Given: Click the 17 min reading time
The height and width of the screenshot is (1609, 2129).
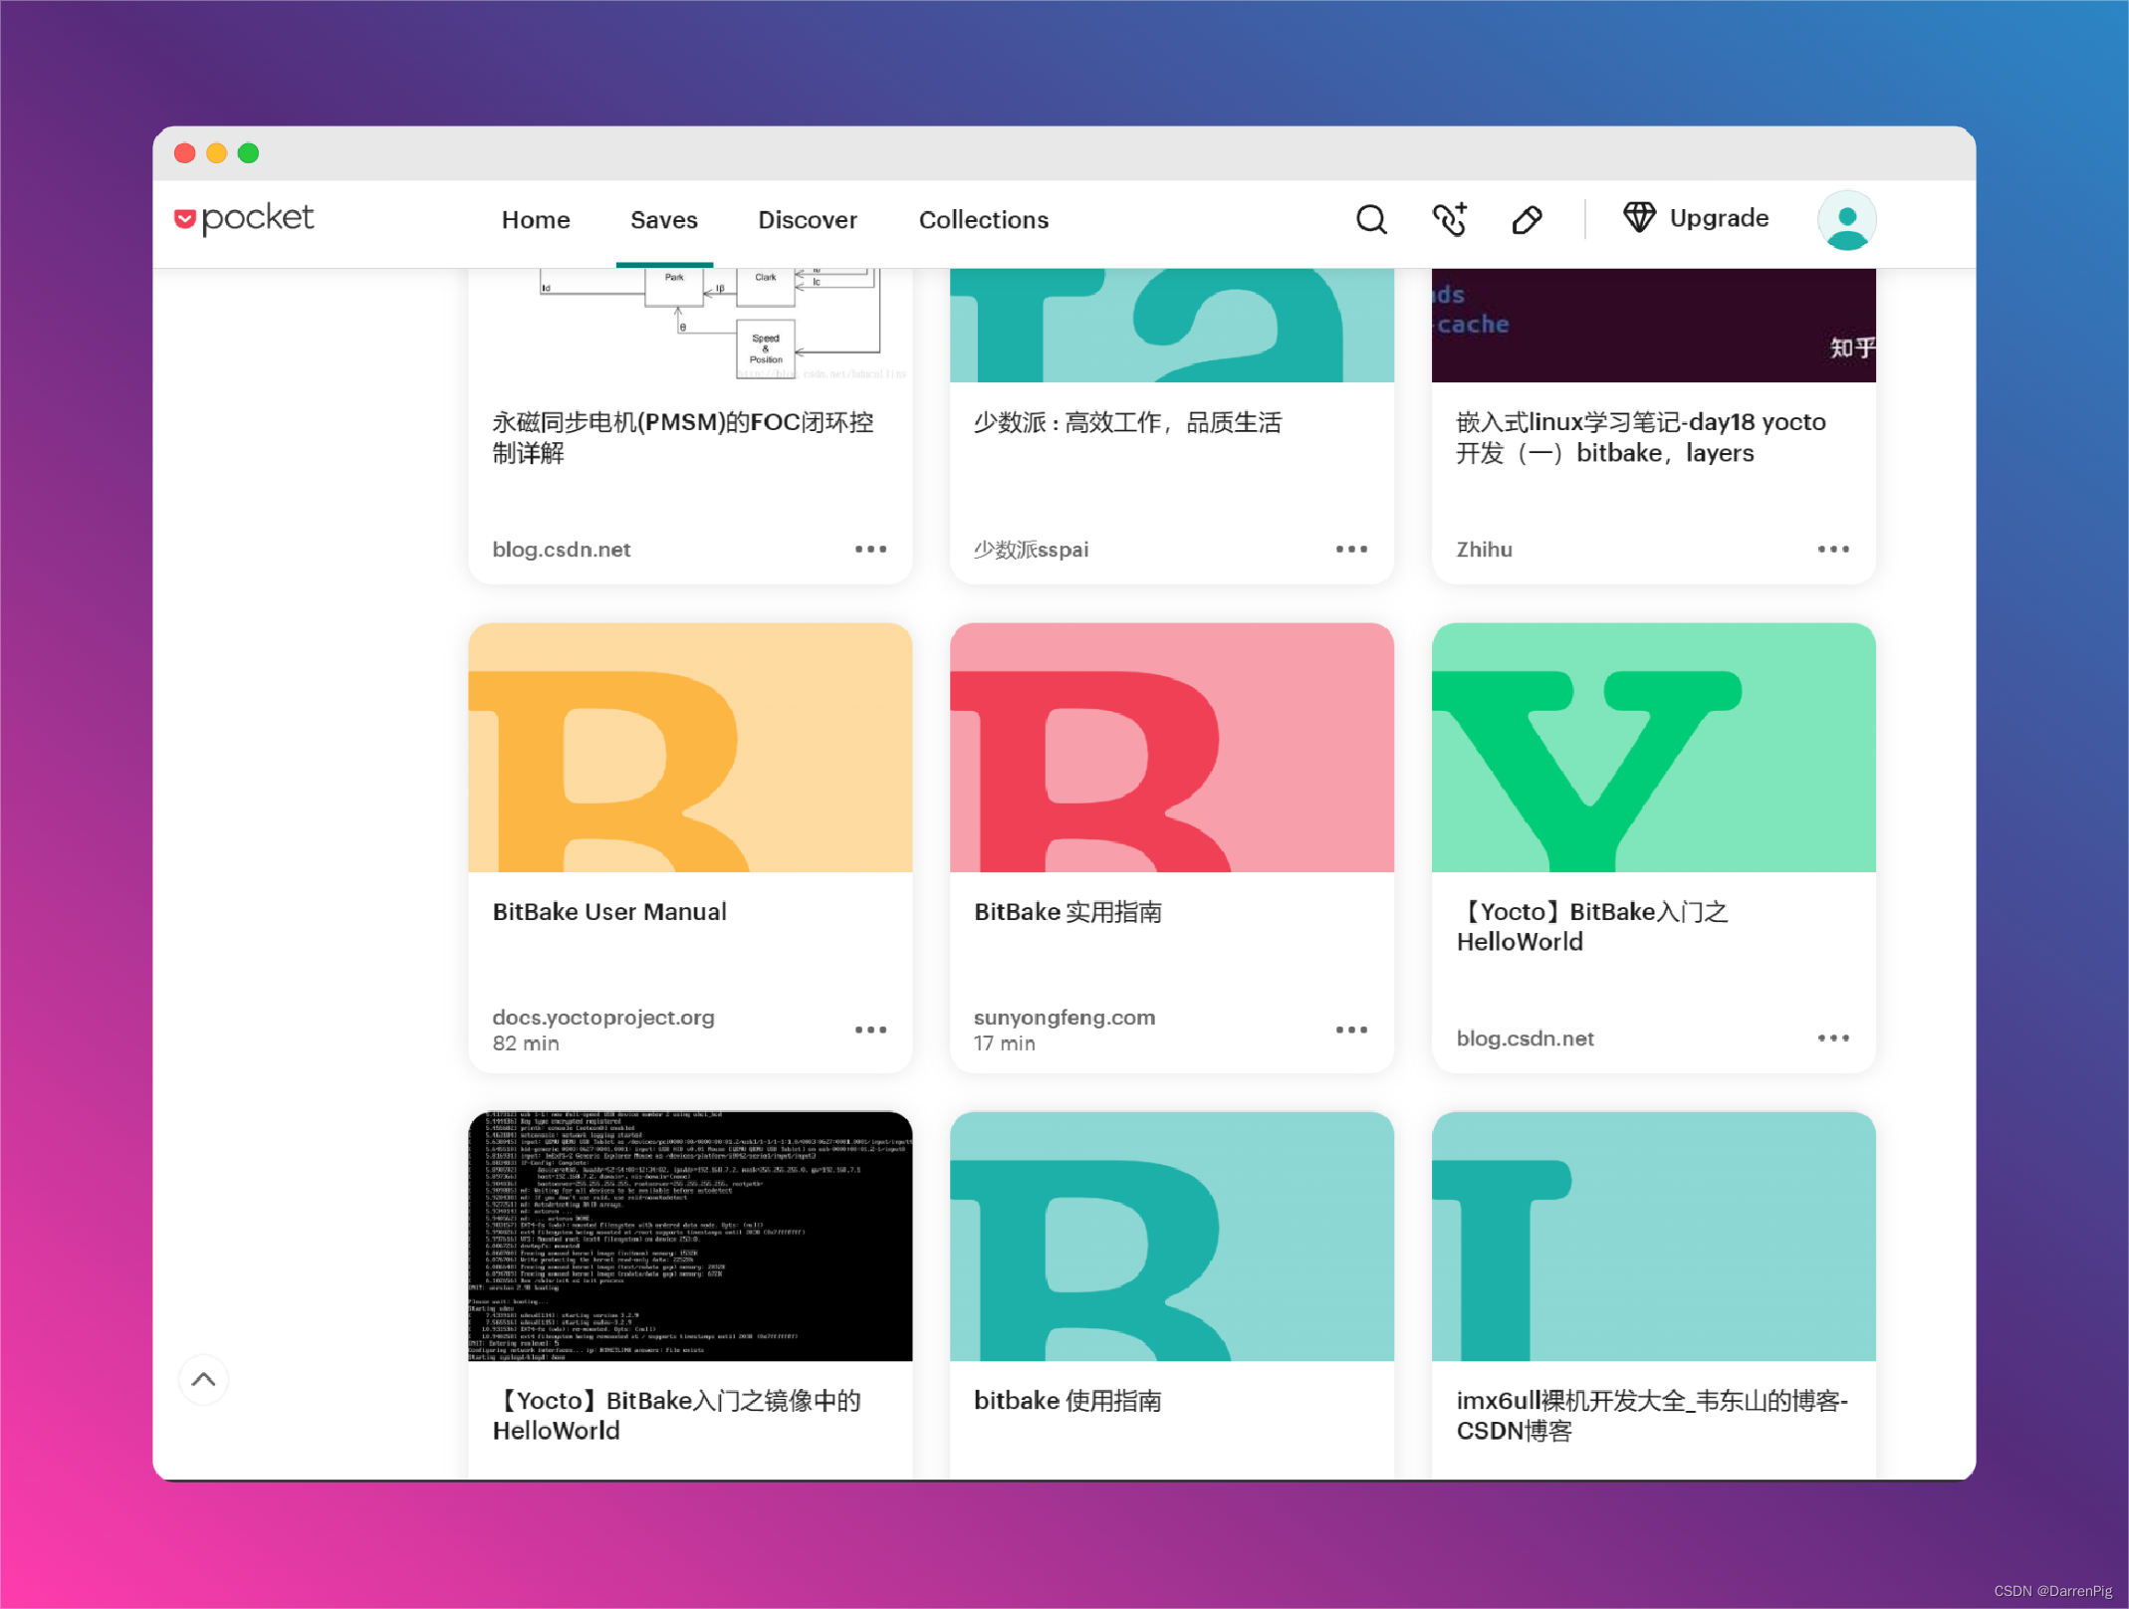Looking at the screenshot, I should [x=1005, y=1043].
